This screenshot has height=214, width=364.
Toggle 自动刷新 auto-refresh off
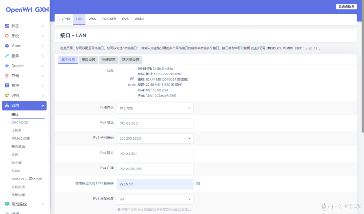click(x=346, y=6)
